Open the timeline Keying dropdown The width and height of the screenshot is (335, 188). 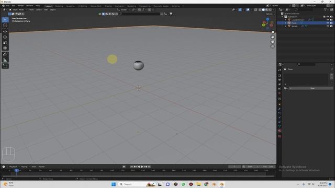tap(25, 167)
